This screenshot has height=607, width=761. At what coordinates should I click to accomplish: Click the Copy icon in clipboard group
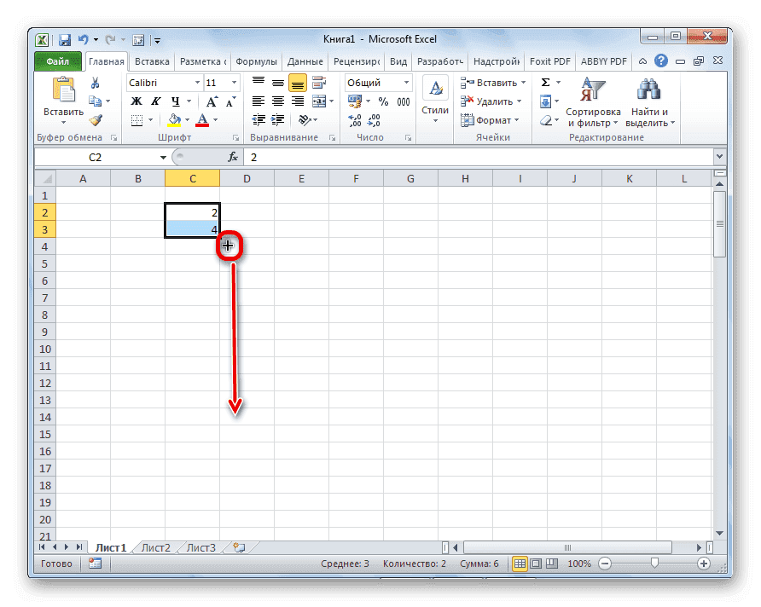pyautogui.click(x=95, y=101)
